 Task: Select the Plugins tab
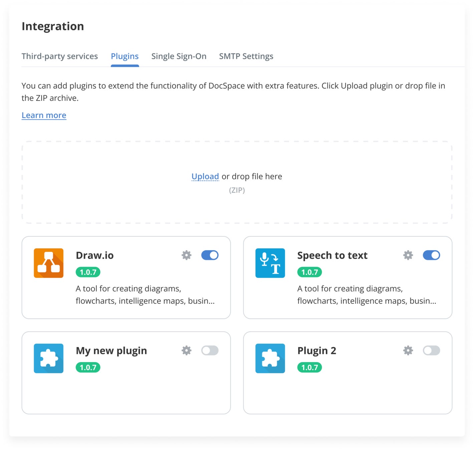[125, 56]
